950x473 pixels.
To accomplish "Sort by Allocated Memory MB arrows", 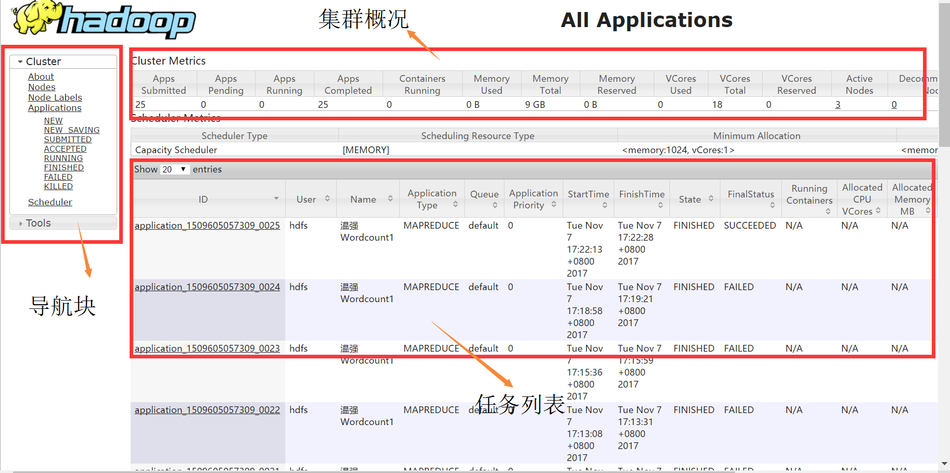I will (x=928, y=210).
